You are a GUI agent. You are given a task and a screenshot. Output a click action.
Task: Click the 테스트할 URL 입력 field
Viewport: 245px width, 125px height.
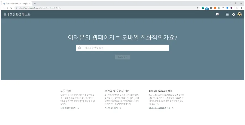point(125,48)
